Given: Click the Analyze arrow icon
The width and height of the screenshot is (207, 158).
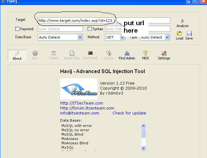Looking at the screenshot, I should [183, 21].
